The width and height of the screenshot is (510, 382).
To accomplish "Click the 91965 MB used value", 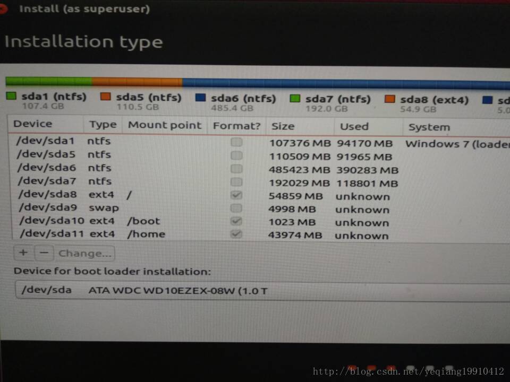I will click(x=364, y=157).
